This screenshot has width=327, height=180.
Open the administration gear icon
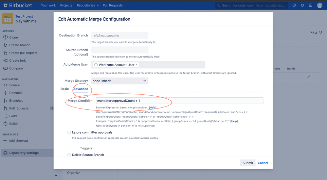tap(302, 6)
